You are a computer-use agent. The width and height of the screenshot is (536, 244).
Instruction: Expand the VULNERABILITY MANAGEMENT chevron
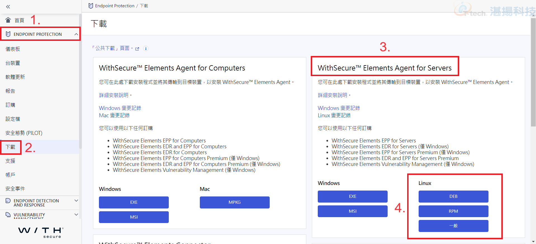click(76, 215)
